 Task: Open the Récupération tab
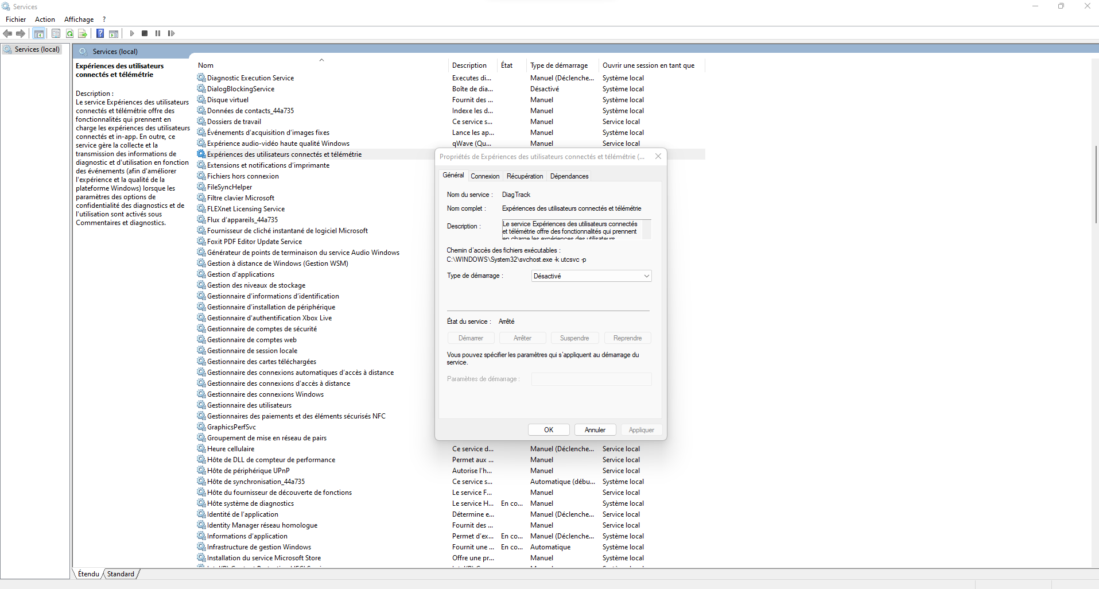525,176
